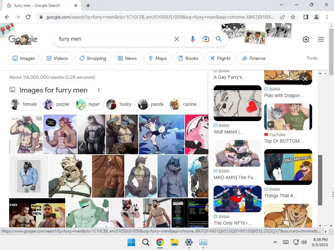Open a new browser tab
Image resolution: width=334 pixels, height=250 pixels.
click(x=88, y=6)
